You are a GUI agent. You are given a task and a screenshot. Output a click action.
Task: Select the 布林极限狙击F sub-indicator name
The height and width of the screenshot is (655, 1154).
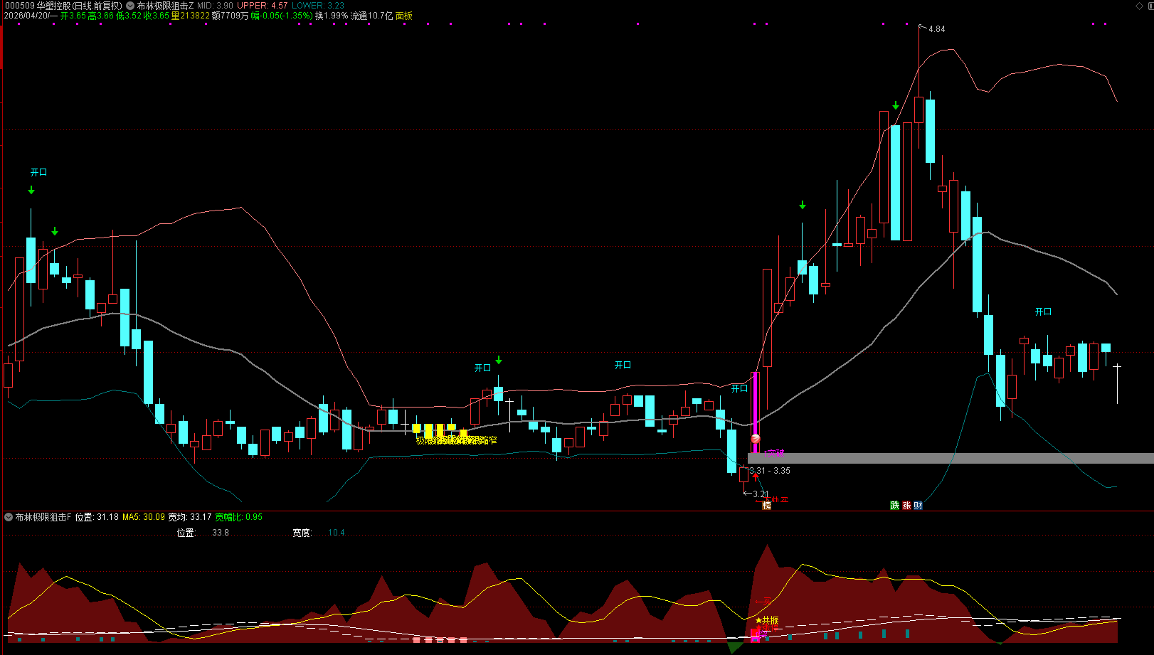(43, 517)
